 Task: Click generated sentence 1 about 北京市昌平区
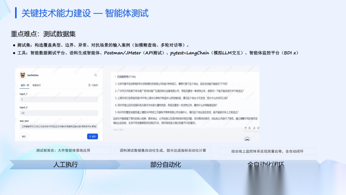(171, 84)
